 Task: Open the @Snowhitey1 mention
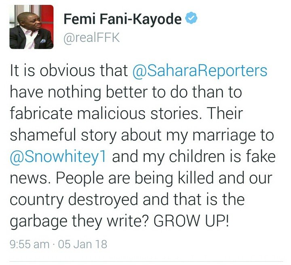click(x=58, y=157)
